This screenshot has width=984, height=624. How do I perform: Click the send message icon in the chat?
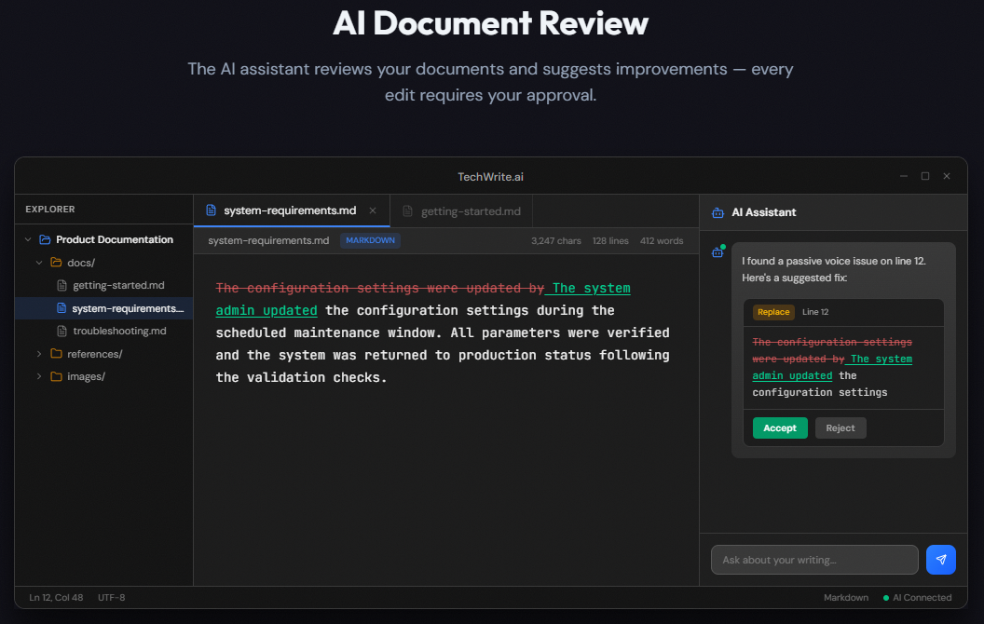940,560
